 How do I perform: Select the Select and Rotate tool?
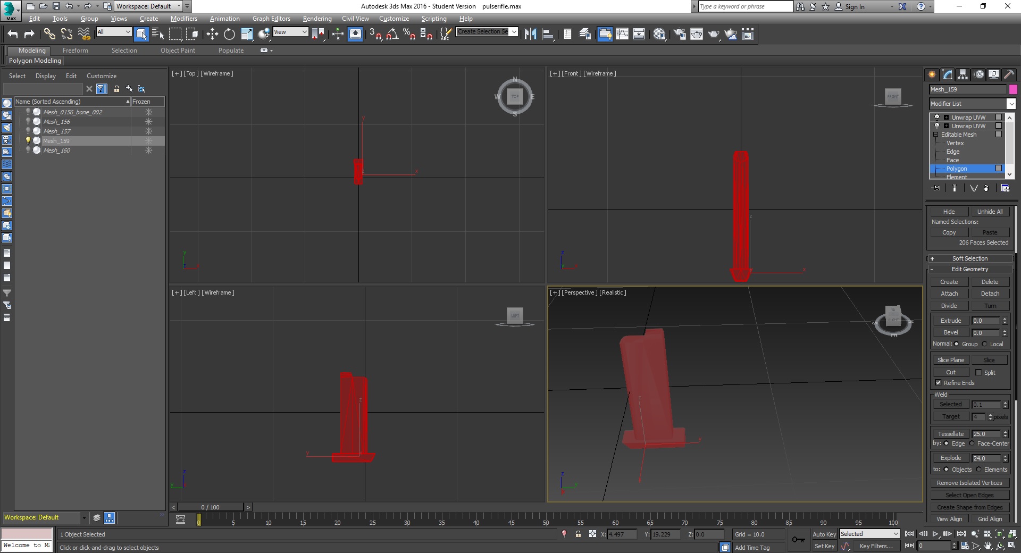(228, 33)
